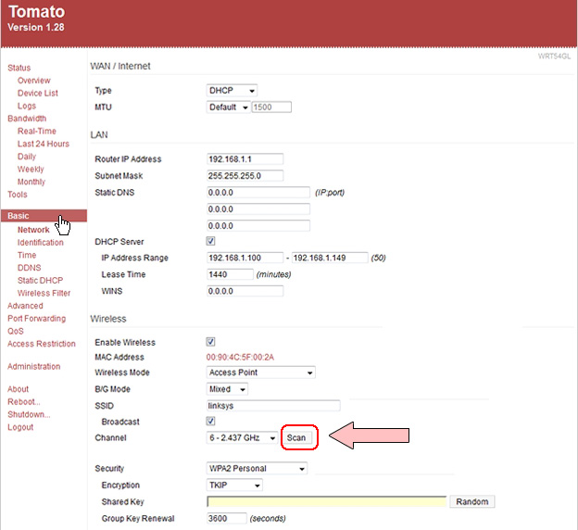The width and height of the screenshot is (578, 530).
Task: Open the MTU Default dropdown
Action: [228, 107]
